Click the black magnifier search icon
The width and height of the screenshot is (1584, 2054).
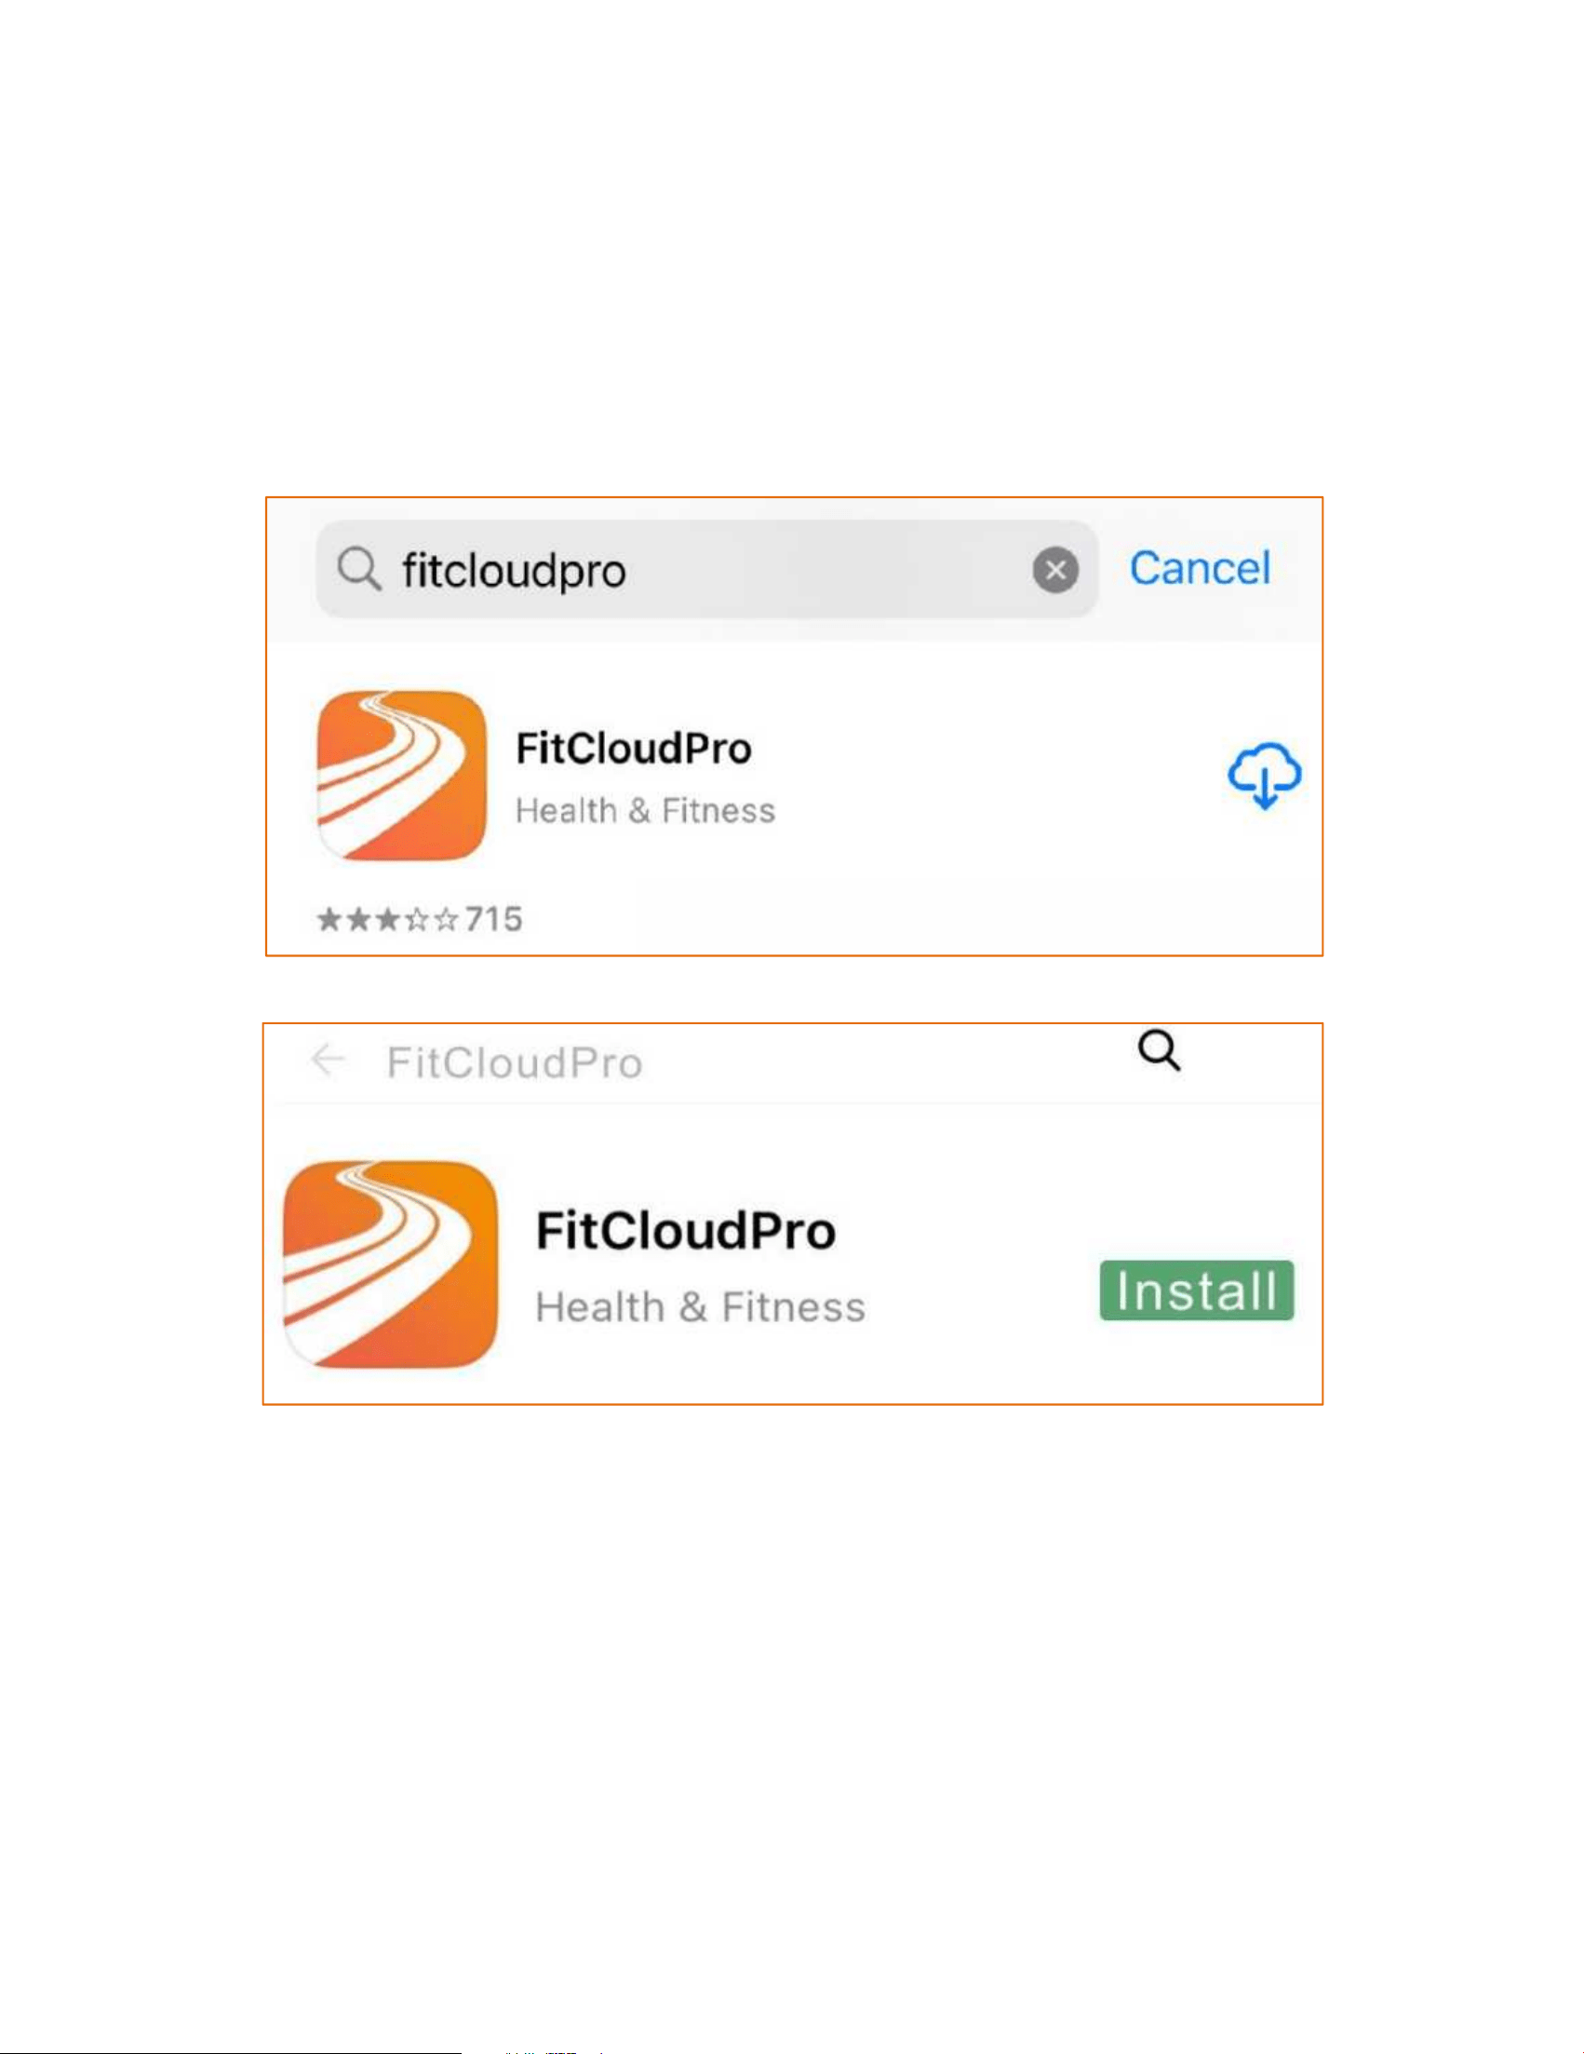[1159, 1050]
